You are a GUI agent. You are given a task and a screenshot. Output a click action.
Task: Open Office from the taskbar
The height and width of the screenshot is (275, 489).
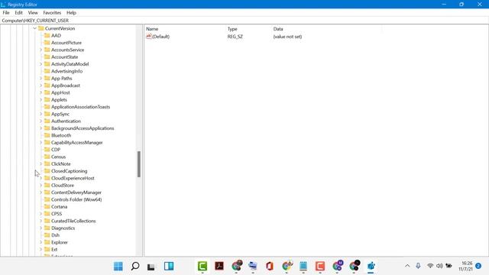[x=270, y=267]
